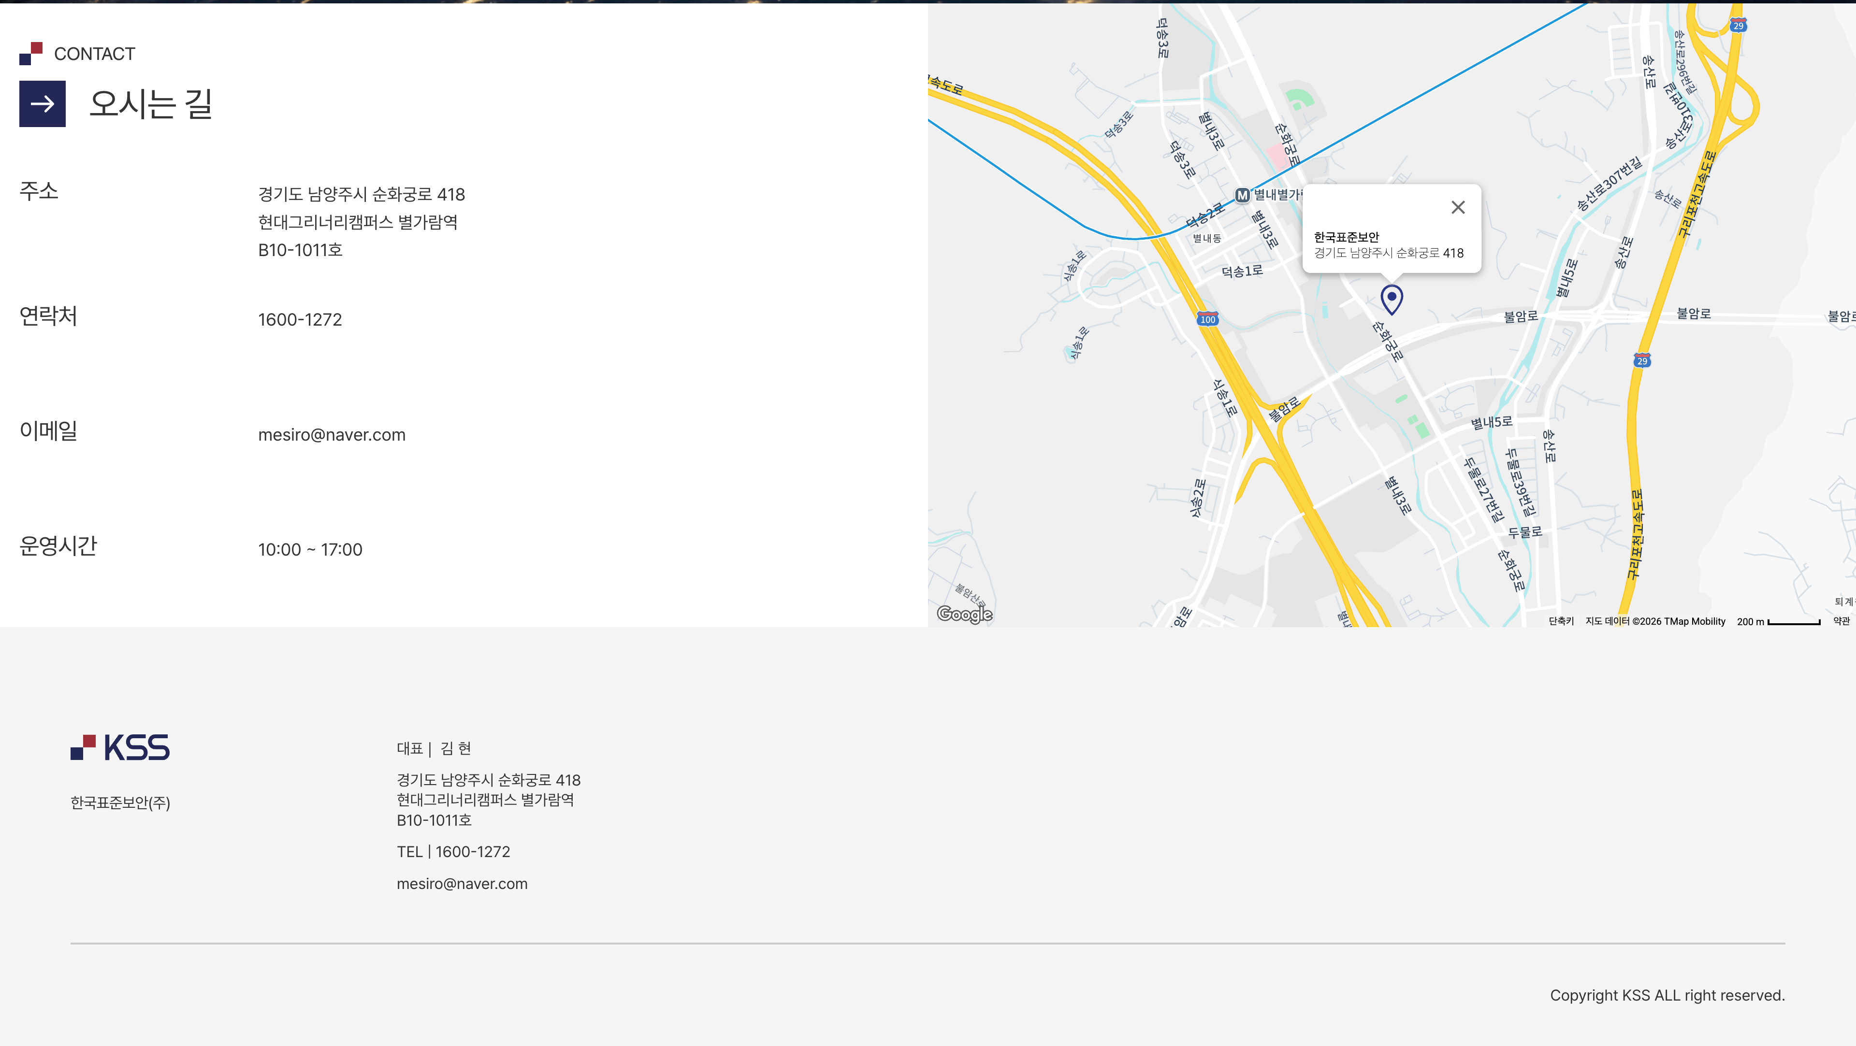1856x1046 pixels.
Task: Close the map info popup
Action: pyautogui.click(x=1458, y=207)
